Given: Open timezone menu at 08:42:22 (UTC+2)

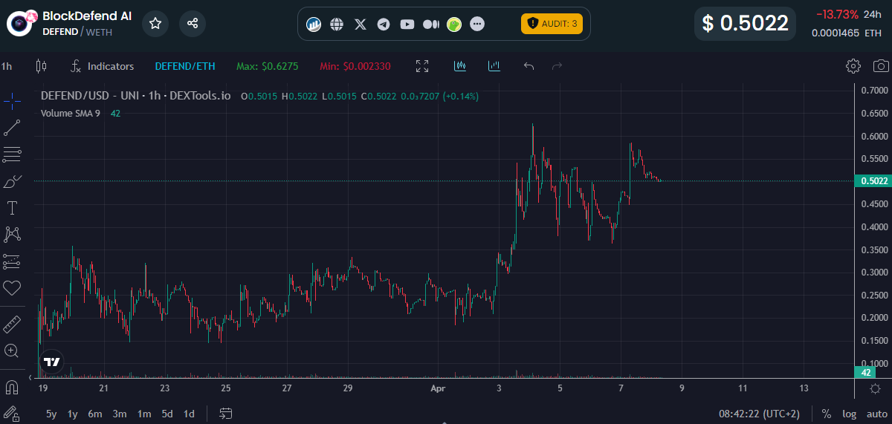Looking at the screenshot, I should point(760,414).
